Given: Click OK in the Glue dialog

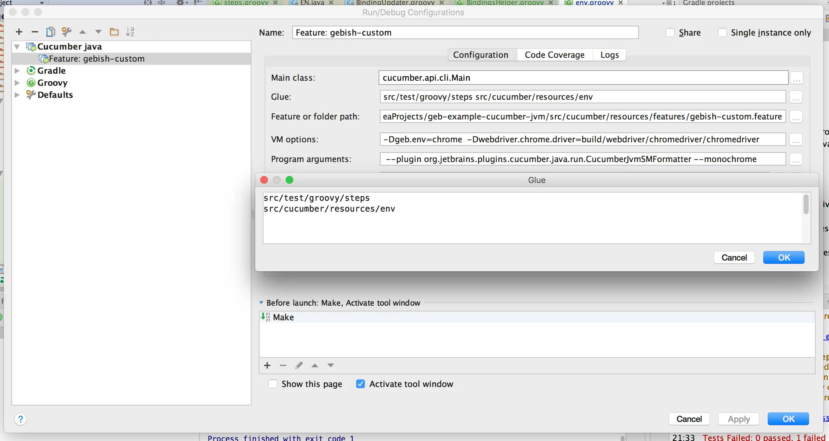Looking at the screenshot, I should (x=784, y=258).
